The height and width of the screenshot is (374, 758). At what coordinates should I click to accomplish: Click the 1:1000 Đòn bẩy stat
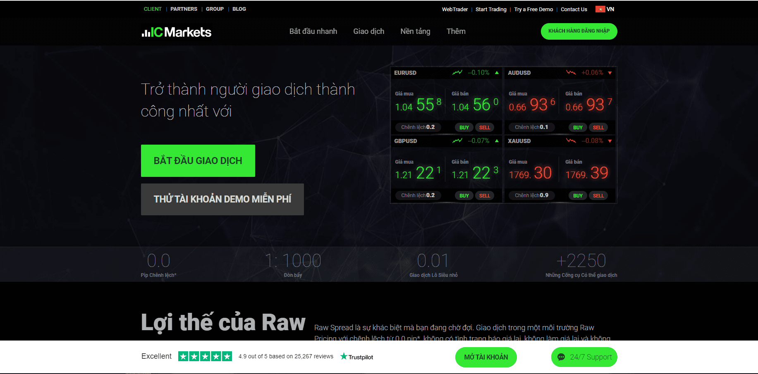(293, 265)
